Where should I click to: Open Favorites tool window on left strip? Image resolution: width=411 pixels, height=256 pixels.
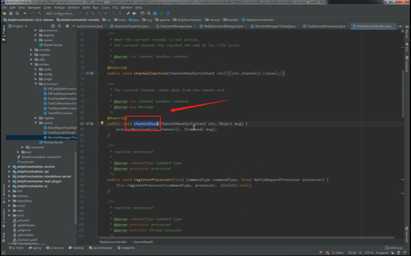4,218
